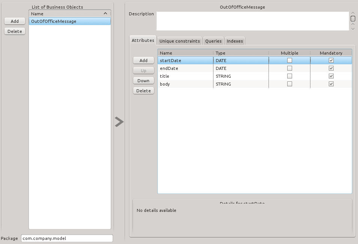Move the attribute down with Down button

pyautogui.click(x=143, y=81)
